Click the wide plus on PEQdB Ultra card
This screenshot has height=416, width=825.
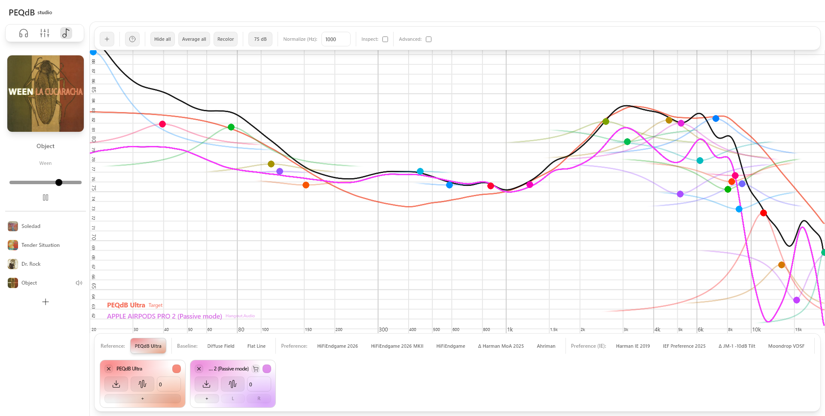click(143, 398)
